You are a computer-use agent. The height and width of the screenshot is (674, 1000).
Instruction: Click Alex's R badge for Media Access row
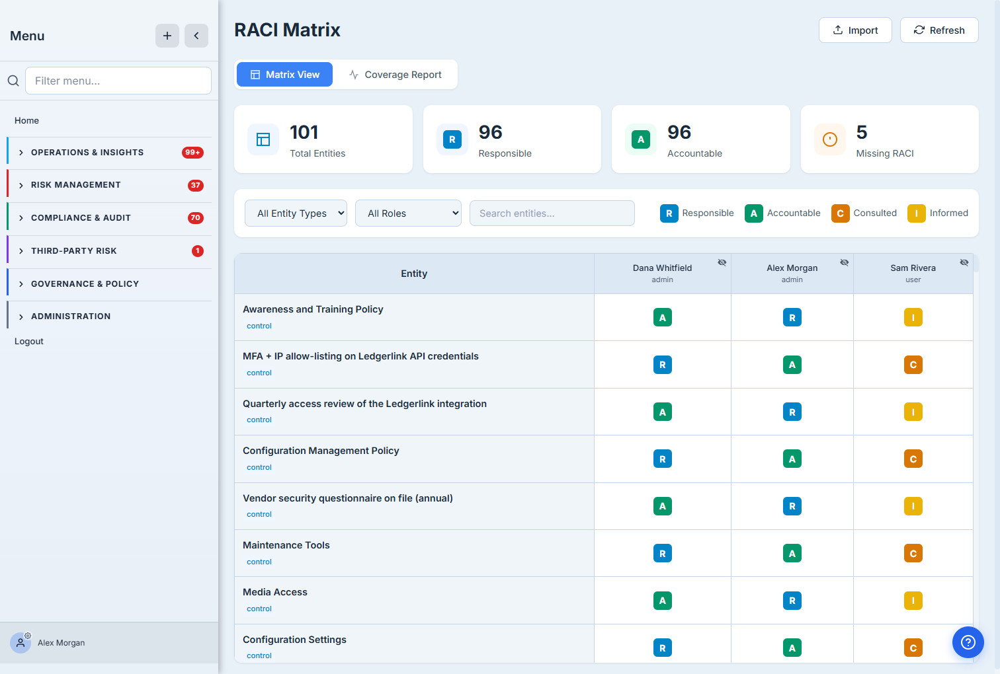[792, 601]
